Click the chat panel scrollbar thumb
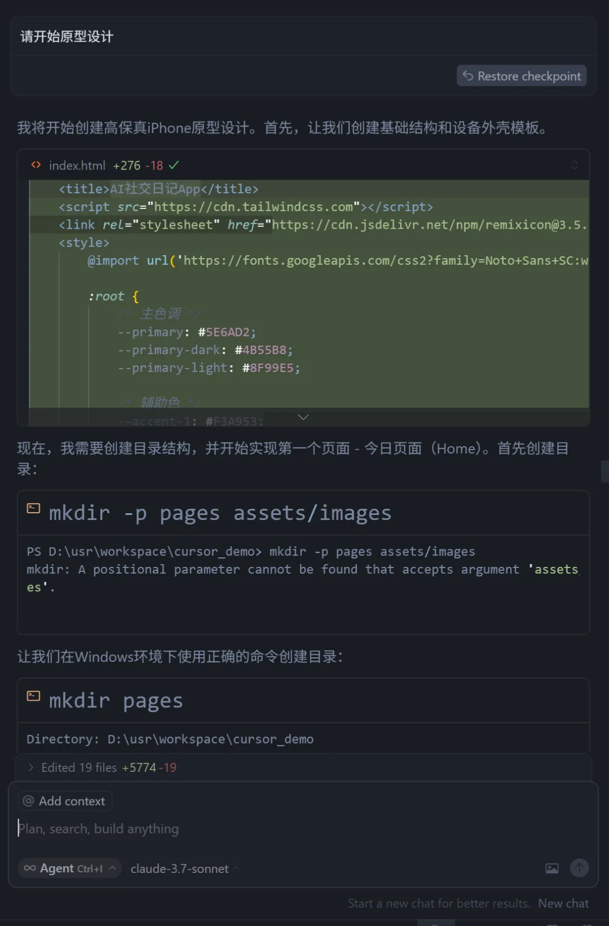This screenshot has height=926, width=609. click(x=604, y=471)
